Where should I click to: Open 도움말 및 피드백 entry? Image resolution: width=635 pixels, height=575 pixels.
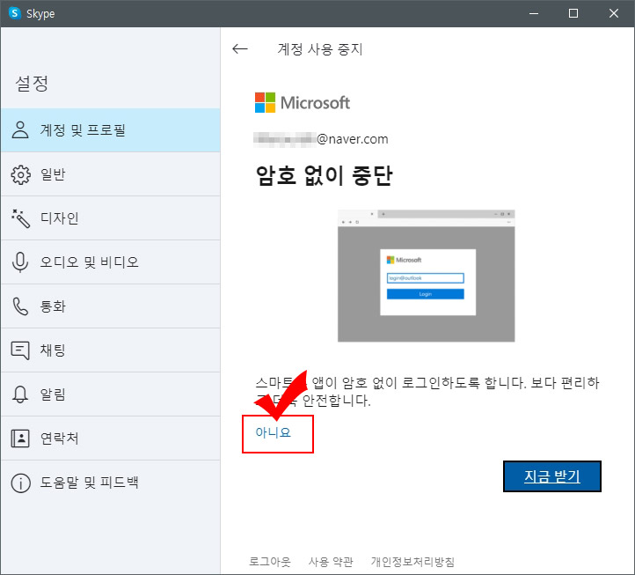click(x=111, y=483)
